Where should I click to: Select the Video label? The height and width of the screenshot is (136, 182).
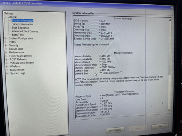[x=12, y=42]
